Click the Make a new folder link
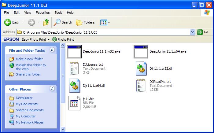 coord(29,59)
